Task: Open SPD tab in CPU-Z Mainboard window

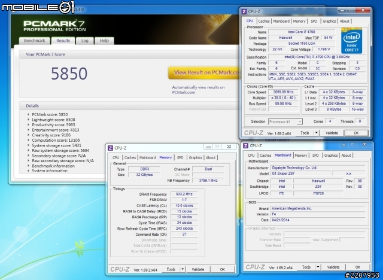Action: (x=315, y=156)
